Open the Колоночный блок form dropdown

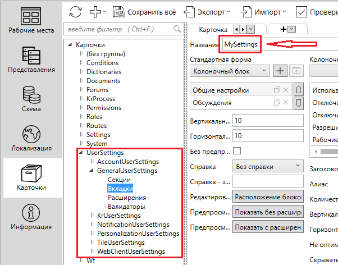tap(230, 71)
